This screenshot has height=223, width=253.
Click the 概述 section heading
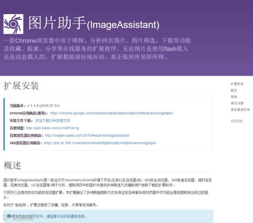(12, 165)
